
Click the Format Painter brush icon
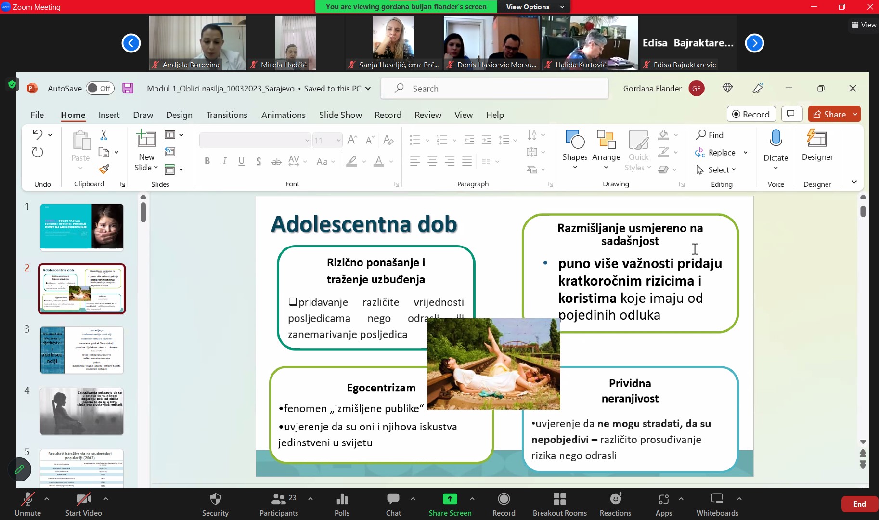[x=104, y=169]
